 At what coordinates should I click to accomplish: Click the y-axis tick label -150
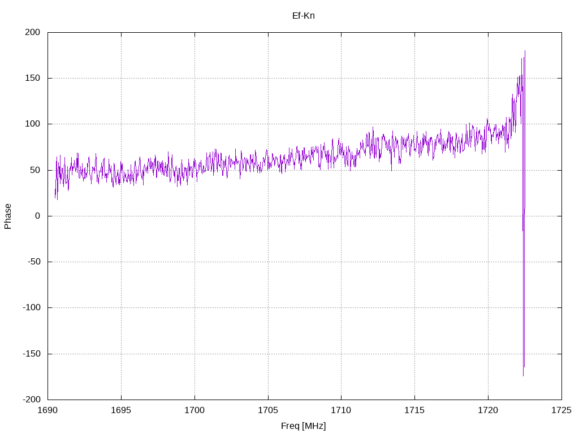coord(32,354)
